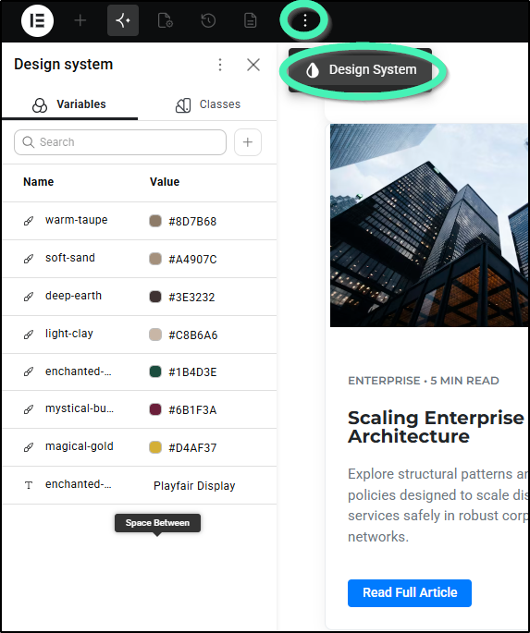
Task: Click the Elementor logo icon
Action: click(37, 20)
